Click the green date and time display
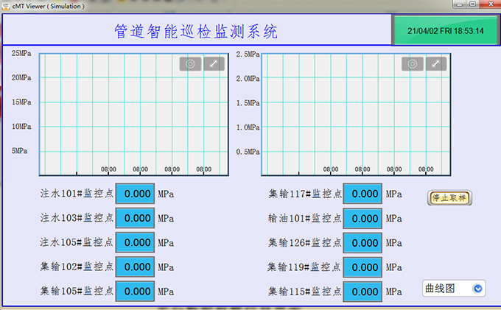 [x=445, y=31]
